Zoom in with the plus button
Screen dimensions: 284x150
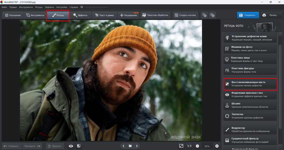[x=217, y=146]
